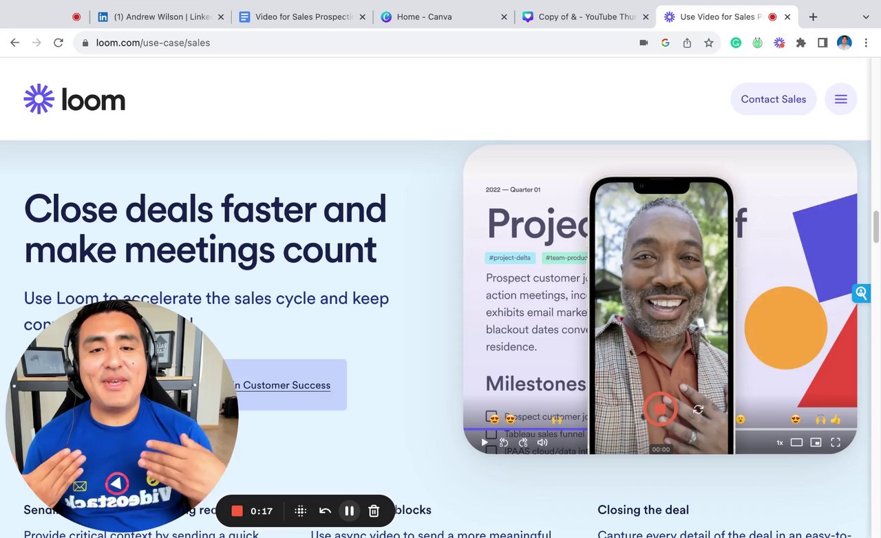Open the Chrome profile avatar

click(845, 43)
